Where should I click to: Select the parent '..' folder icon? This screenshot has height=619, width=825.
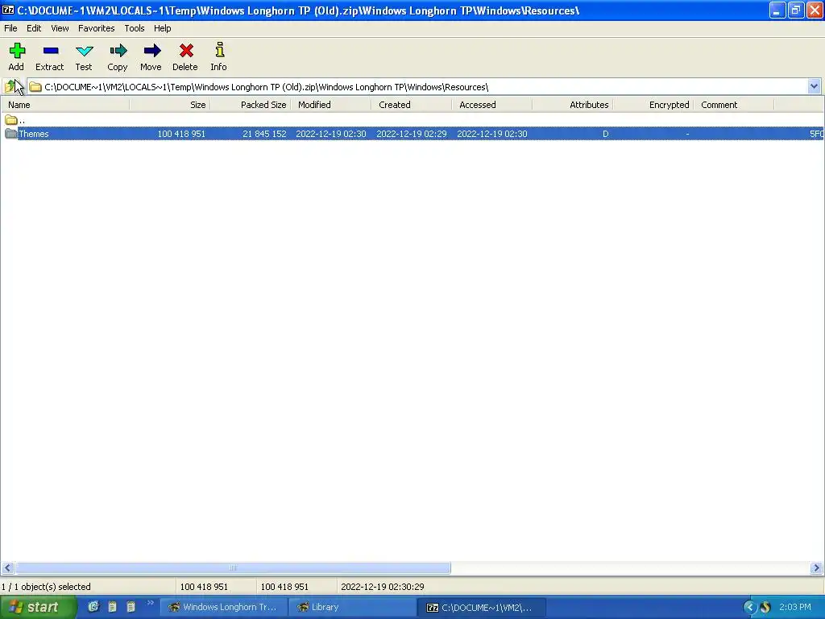11,120
